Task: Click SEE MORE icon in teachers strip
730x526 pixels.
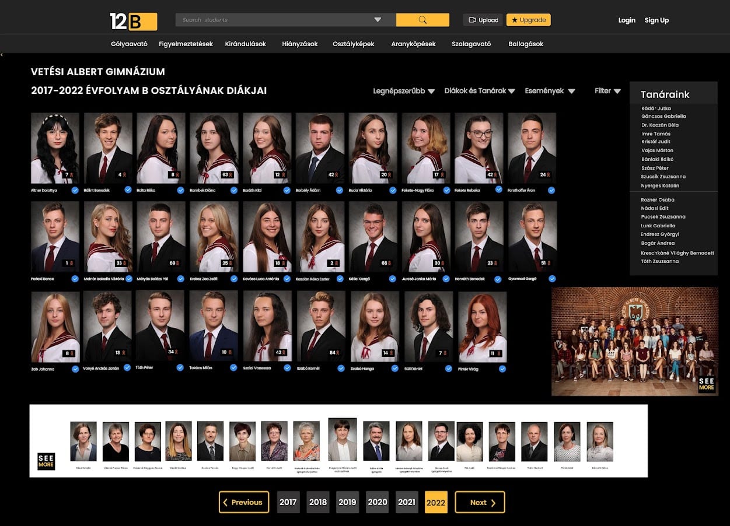Action: click(x=46, y=461)
